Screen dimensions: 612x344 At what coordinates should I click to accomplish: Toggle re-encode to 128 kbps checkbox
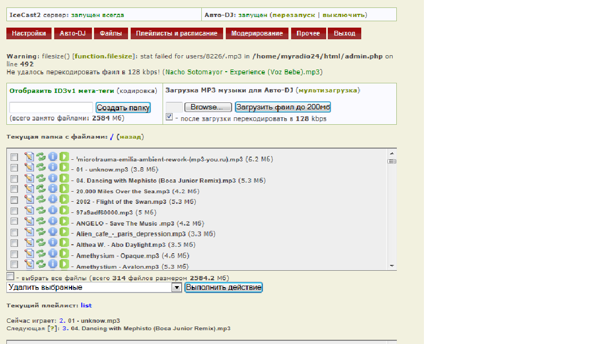[169, 117]
